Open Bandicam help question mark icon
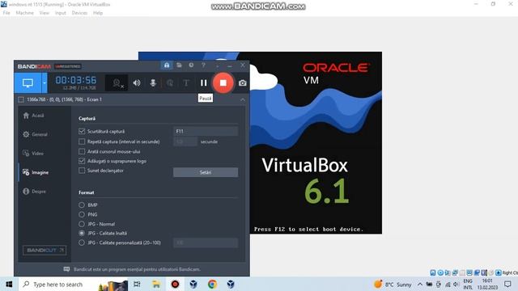The height and width of the screenshot is (291, 518). click(203, 65)
